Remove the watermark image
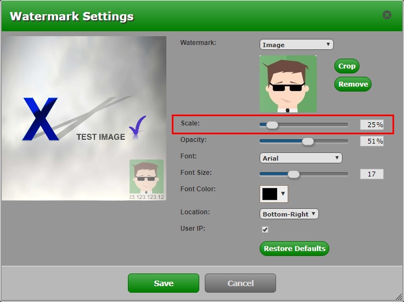The image size is (404, 302). (352, 84)
